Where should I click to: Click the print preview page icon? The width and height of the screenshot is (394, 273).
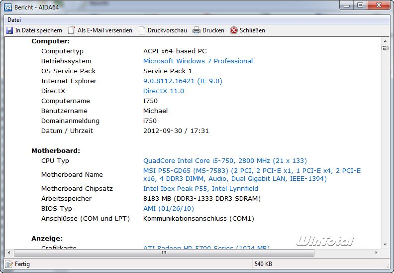pyautogui.click(x=142, y=30)
